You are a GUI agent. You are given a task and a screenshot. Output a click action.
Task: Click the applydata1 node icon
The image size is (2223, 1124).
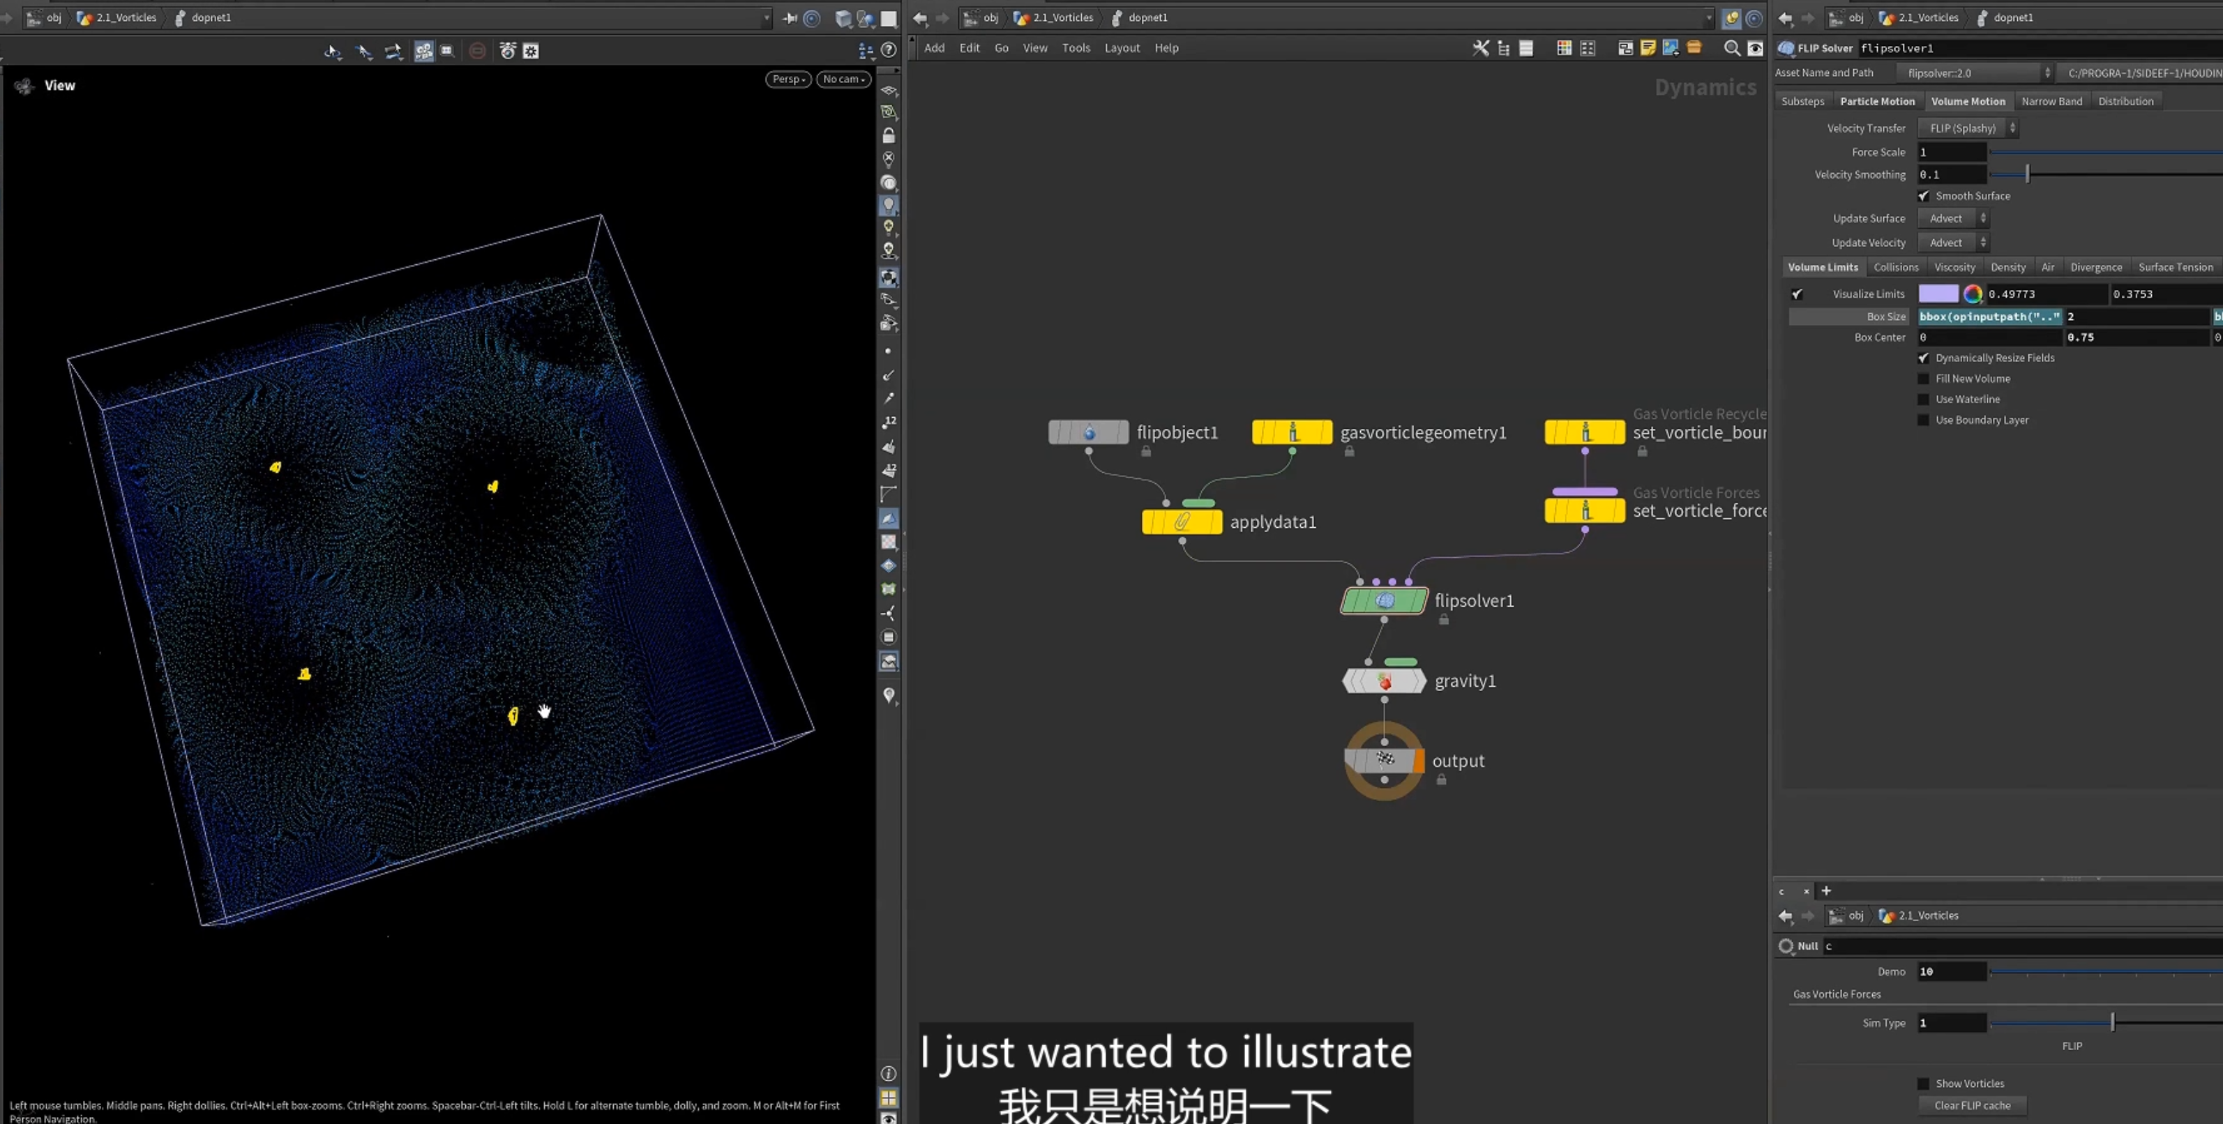[x=1182, y=522]
